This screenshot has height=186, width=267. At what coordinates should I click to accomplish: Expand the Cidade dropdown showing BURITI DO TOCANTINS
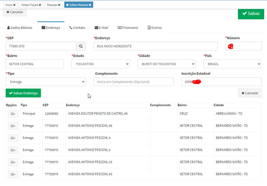pyautogui.click(x=166, y=64)
